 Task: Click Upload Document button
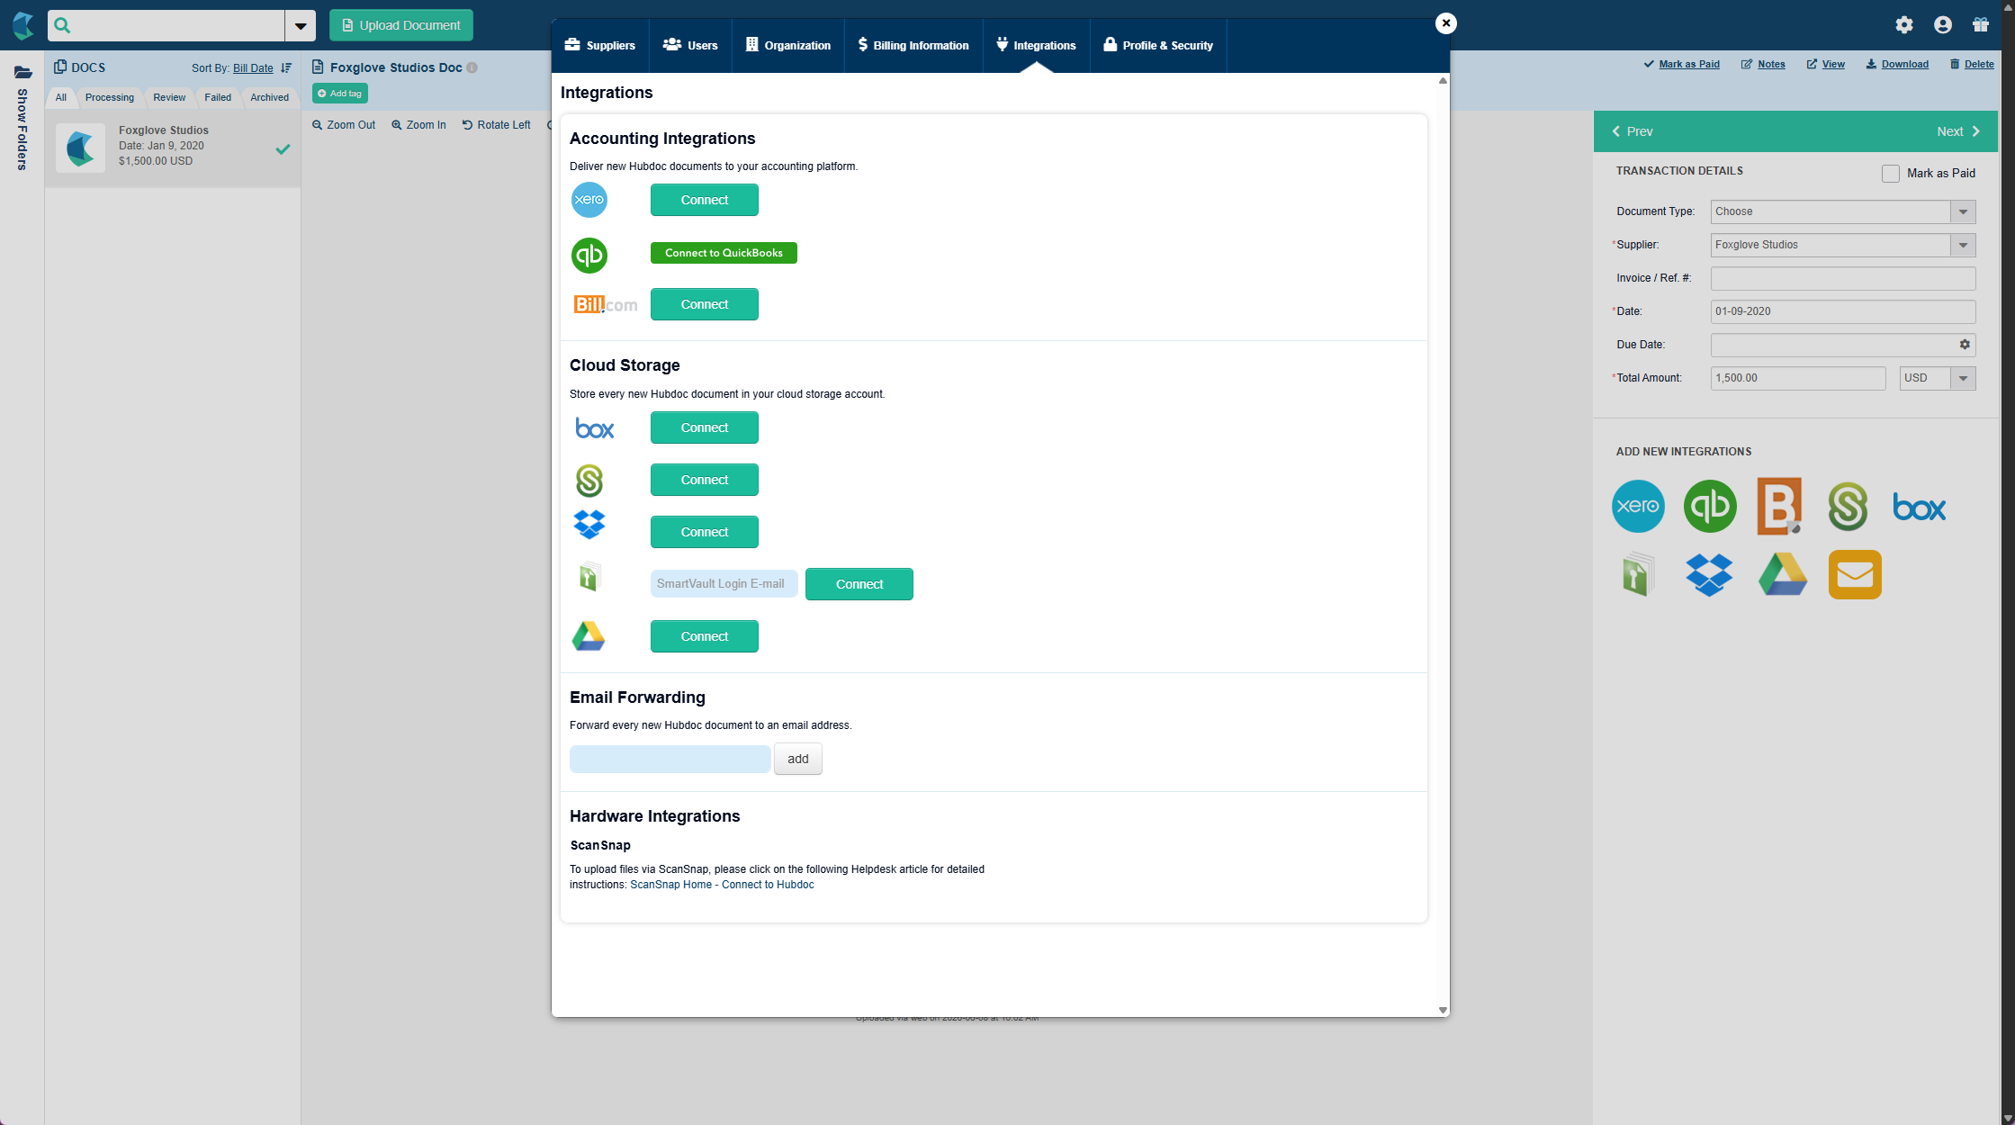coord(401,25)
